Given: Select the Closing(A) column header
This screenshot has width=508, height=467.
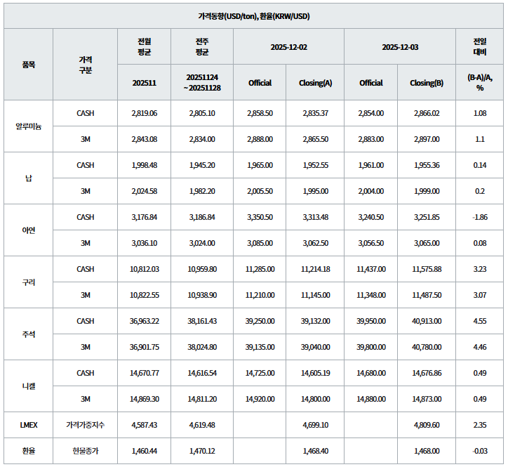Looking at the screenshot, I should pos(315,83).
